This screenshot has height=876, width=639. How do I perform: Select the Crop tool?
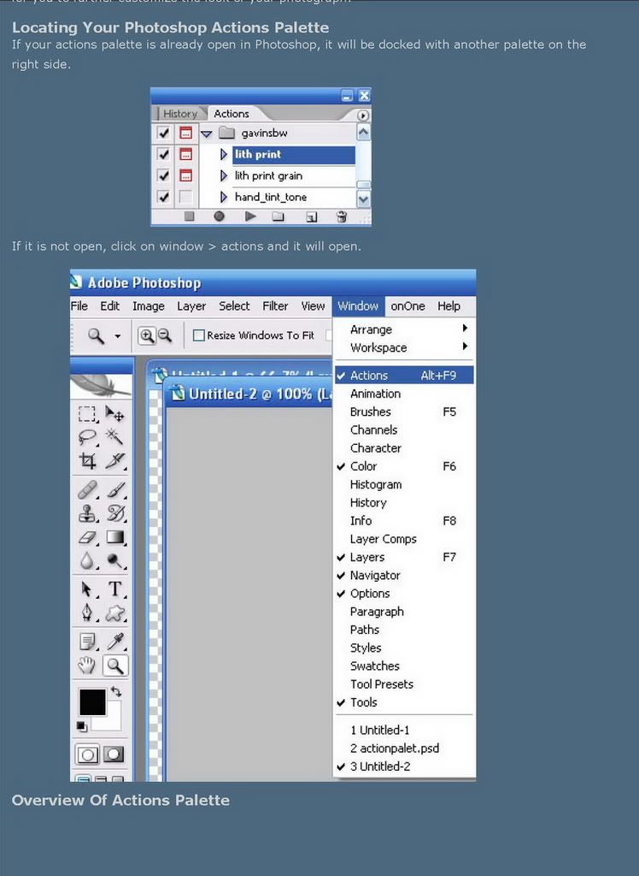(87, 461)
